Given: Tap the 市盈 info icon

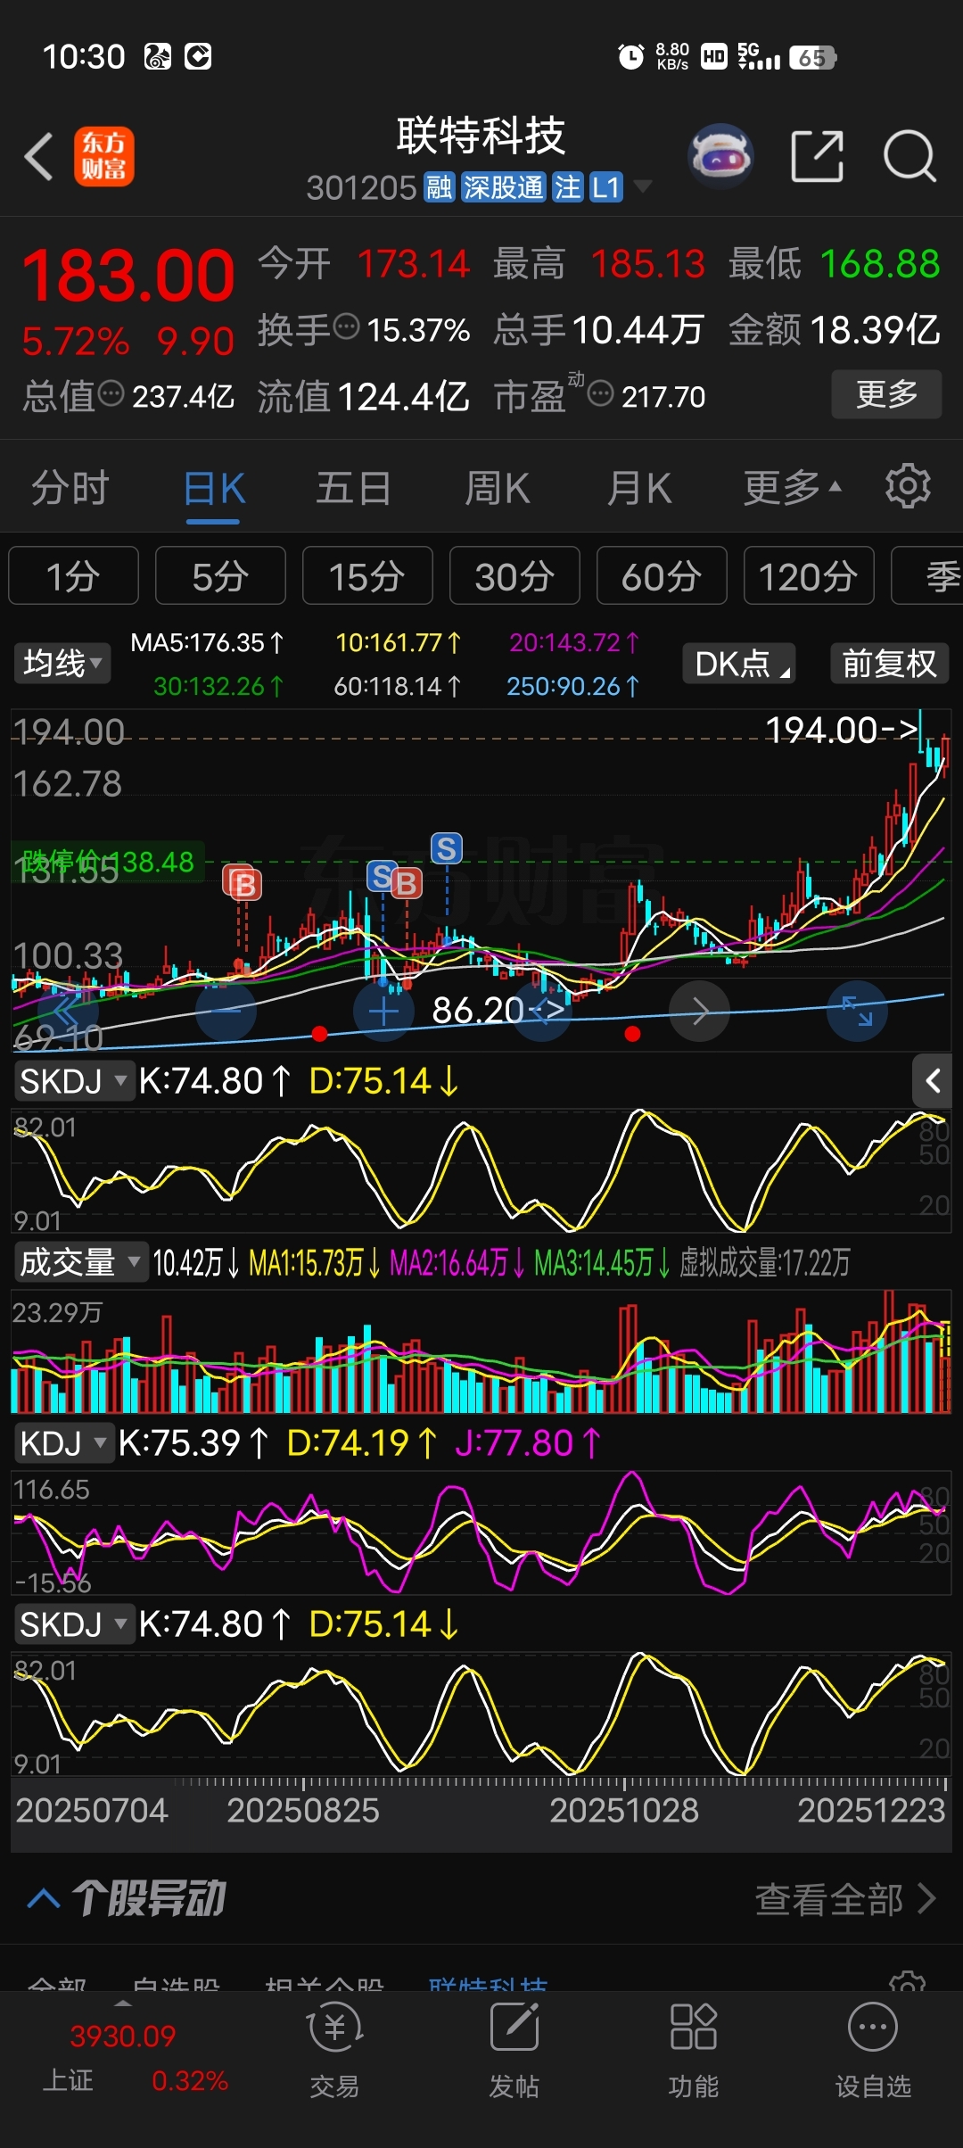Looking at the screenshot, I should click(600, 392).
